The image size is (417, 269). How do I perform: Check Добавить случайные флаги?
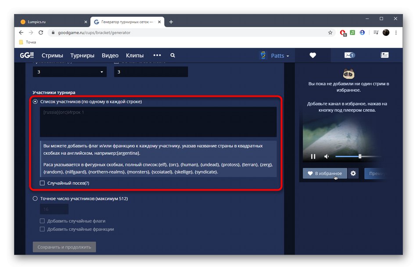42,221
